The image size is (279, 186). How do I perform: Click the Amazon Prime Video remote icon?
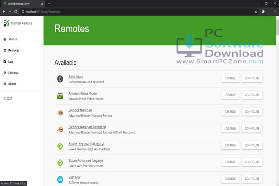(60, 96)
